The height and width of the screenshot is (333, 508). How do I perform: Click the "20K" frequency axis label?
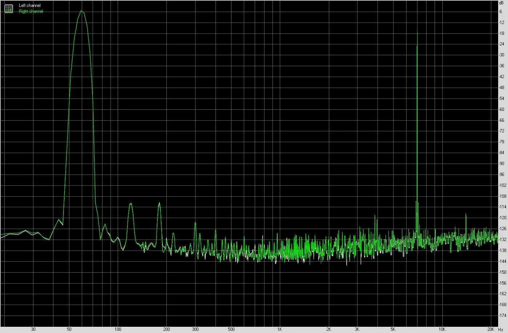[491, 329]
